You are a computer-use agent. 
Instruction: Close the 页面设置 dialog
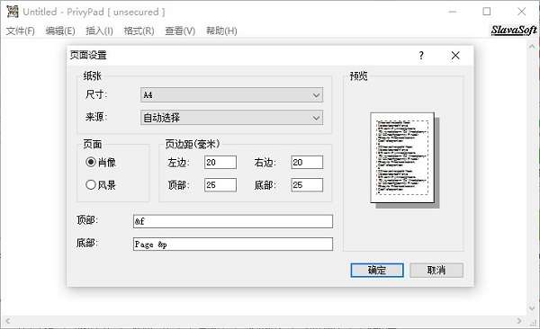[x=455, y=56]
